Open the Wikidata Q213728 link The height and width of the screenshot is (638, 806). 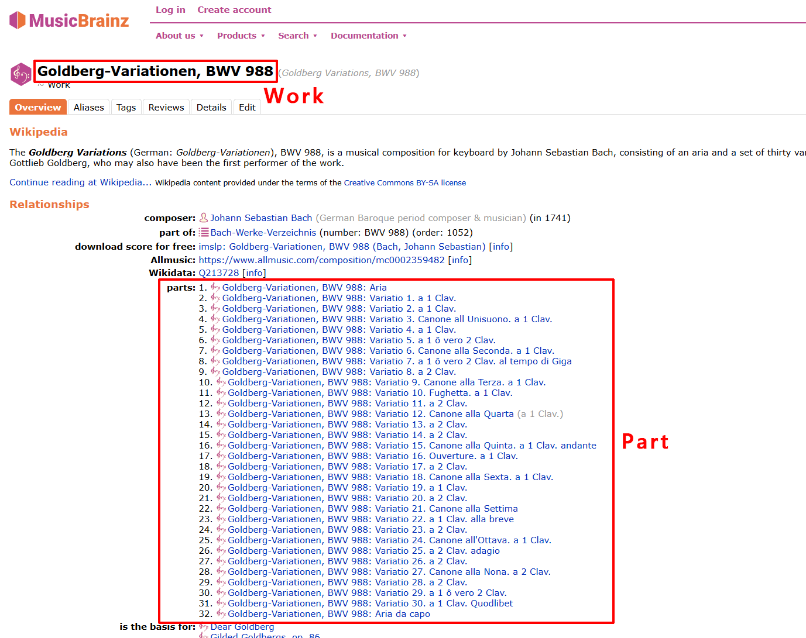coord(219,273)
